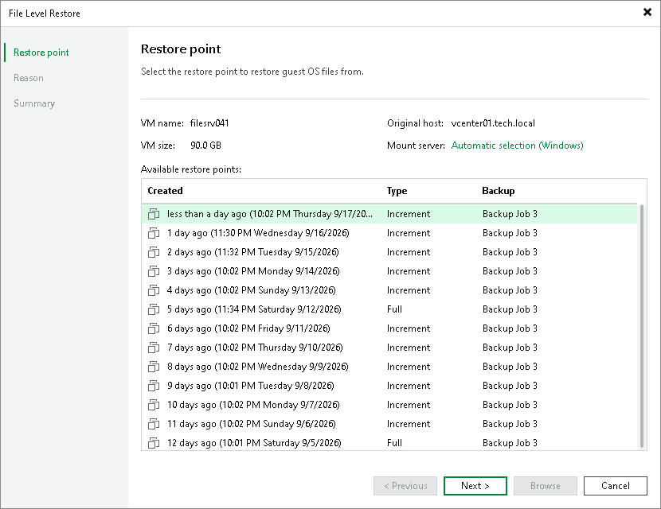Click restore point icon for 7 days ago

tap(154, 348)
